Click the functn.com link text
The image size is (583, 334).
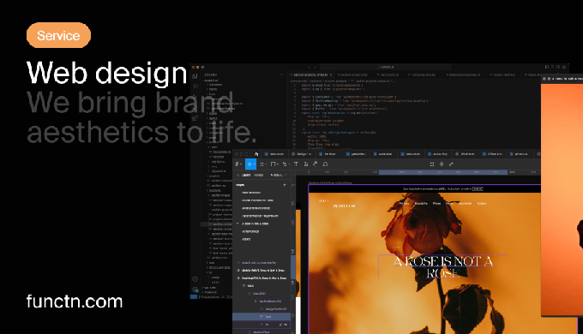pyautogui.click(x=75, y=301)
